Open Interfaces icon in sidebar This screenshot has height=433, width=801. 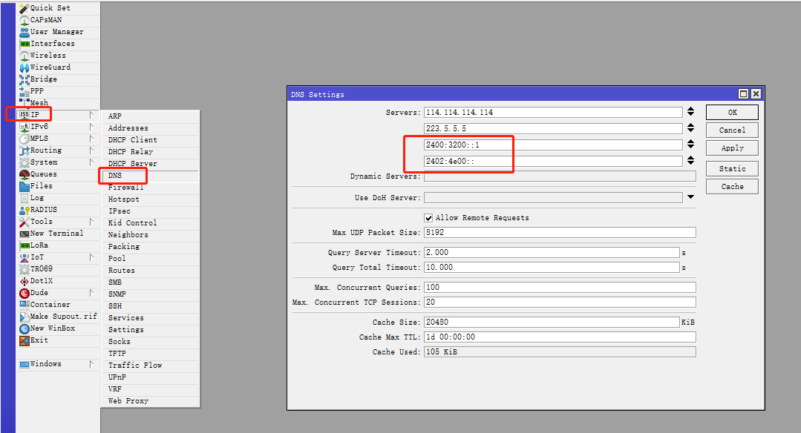[24, 44]
